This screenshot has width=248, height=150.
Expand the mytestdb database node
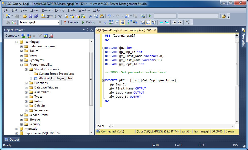pyautogui.click(x=17, y=129)
